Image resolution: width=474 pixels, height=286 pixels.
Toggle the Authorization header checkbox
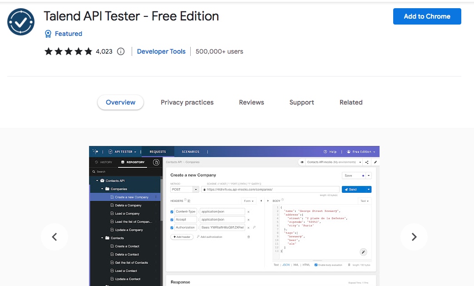click(x=172, y=228)
